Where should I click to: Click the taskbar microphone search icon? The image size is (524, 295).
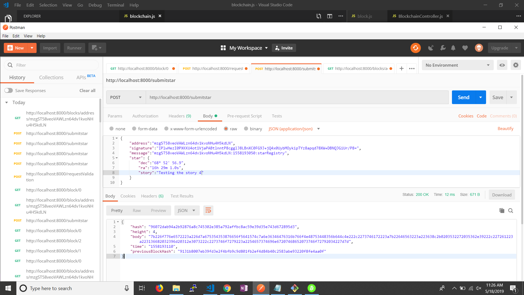coord(127,288)
